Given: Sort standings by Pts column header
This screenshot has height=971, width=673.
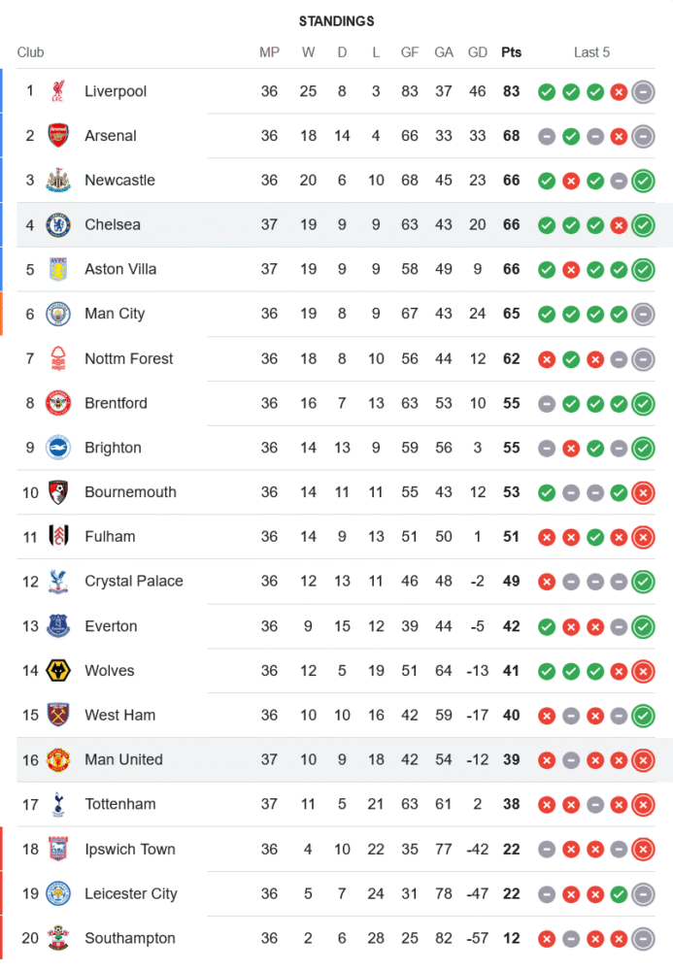Looking at the screenshot, I should 511,52.
